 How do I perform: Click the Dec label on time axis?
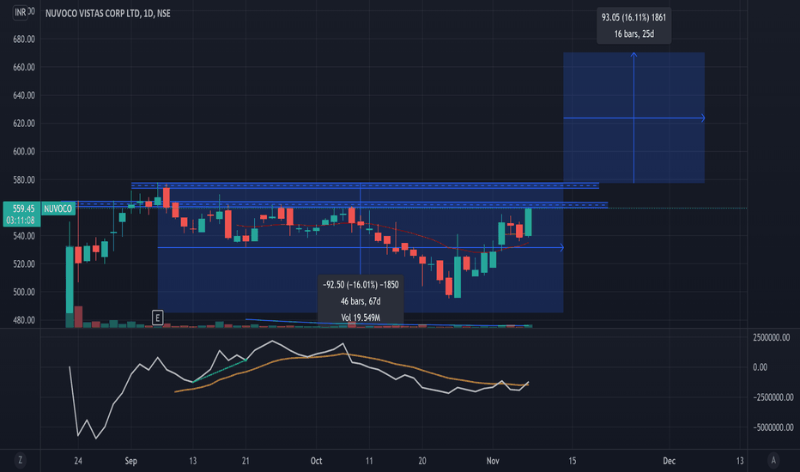(x=669, y=461)
